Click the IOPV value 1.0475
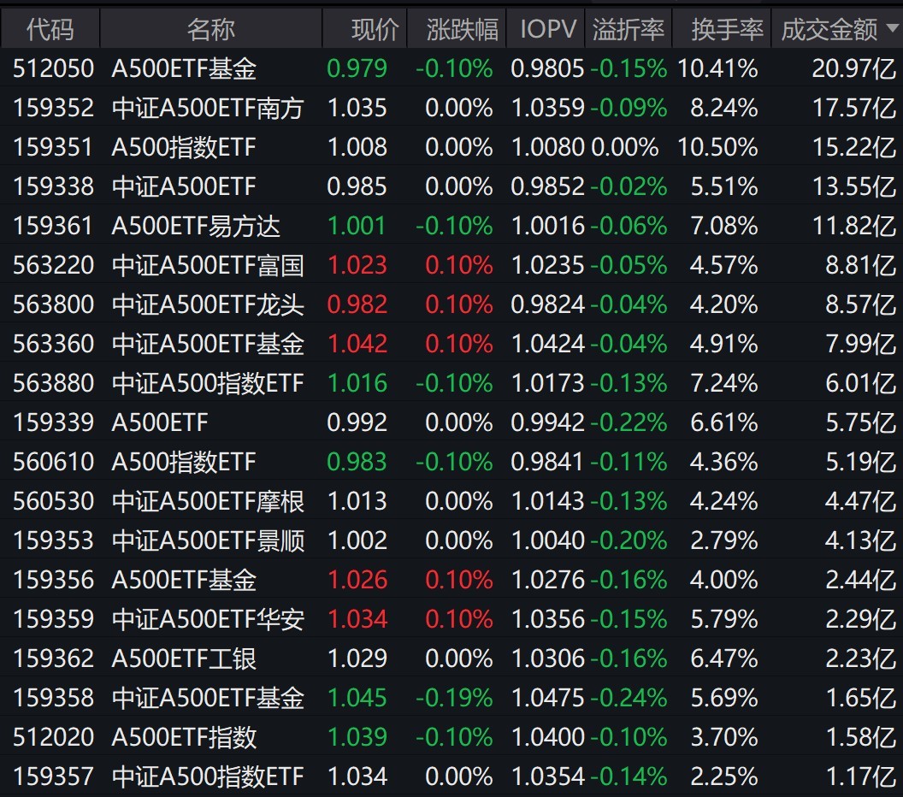 [x=547, y=698]
